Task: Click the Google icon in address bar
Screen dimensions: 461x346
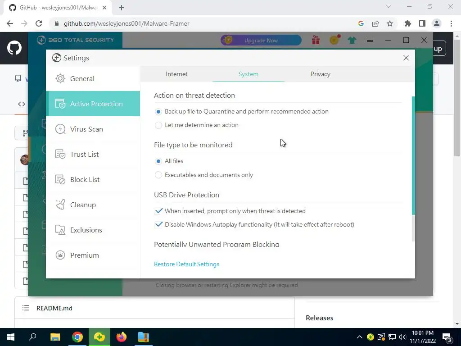Action: (361, 23)
